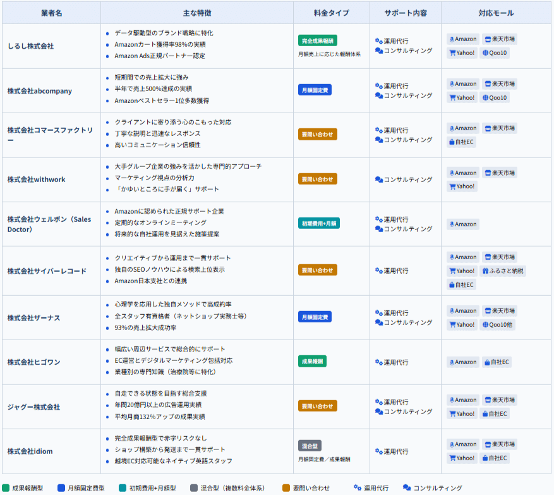Click the Yahoo! tag in idiom row
The height and width of the screenshot is (495, 554).
point(462,458)
